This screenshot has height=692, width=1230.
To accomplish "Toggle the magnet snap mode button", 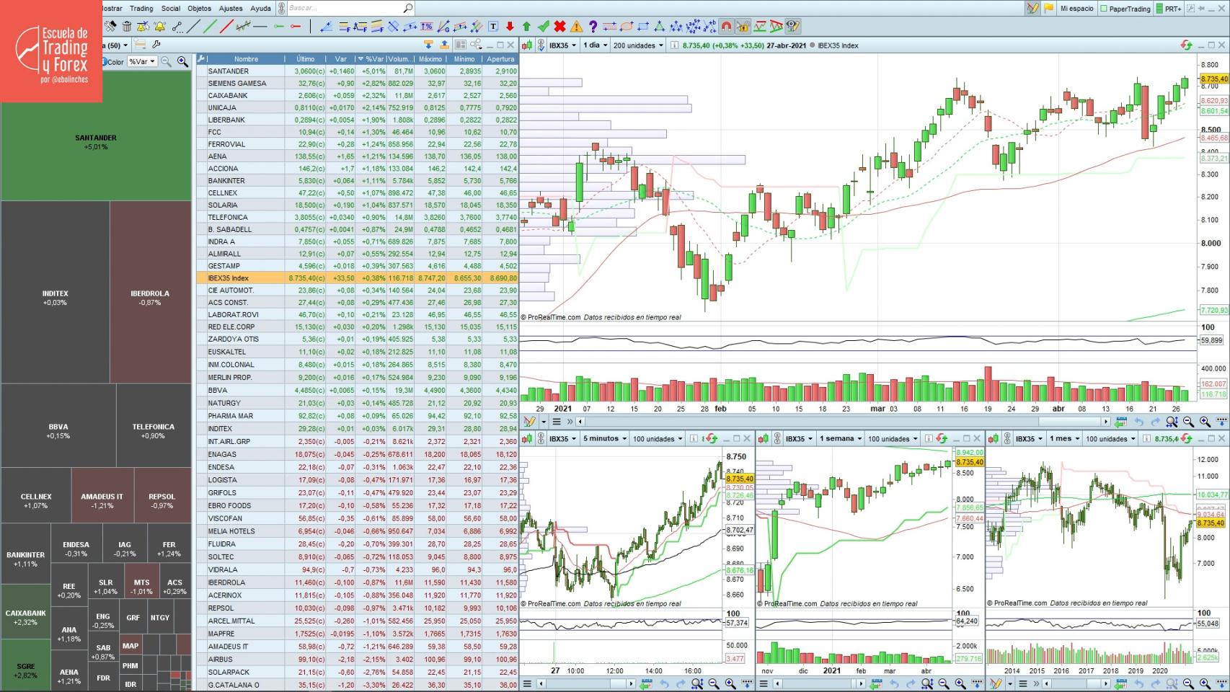I will (726, 27).
